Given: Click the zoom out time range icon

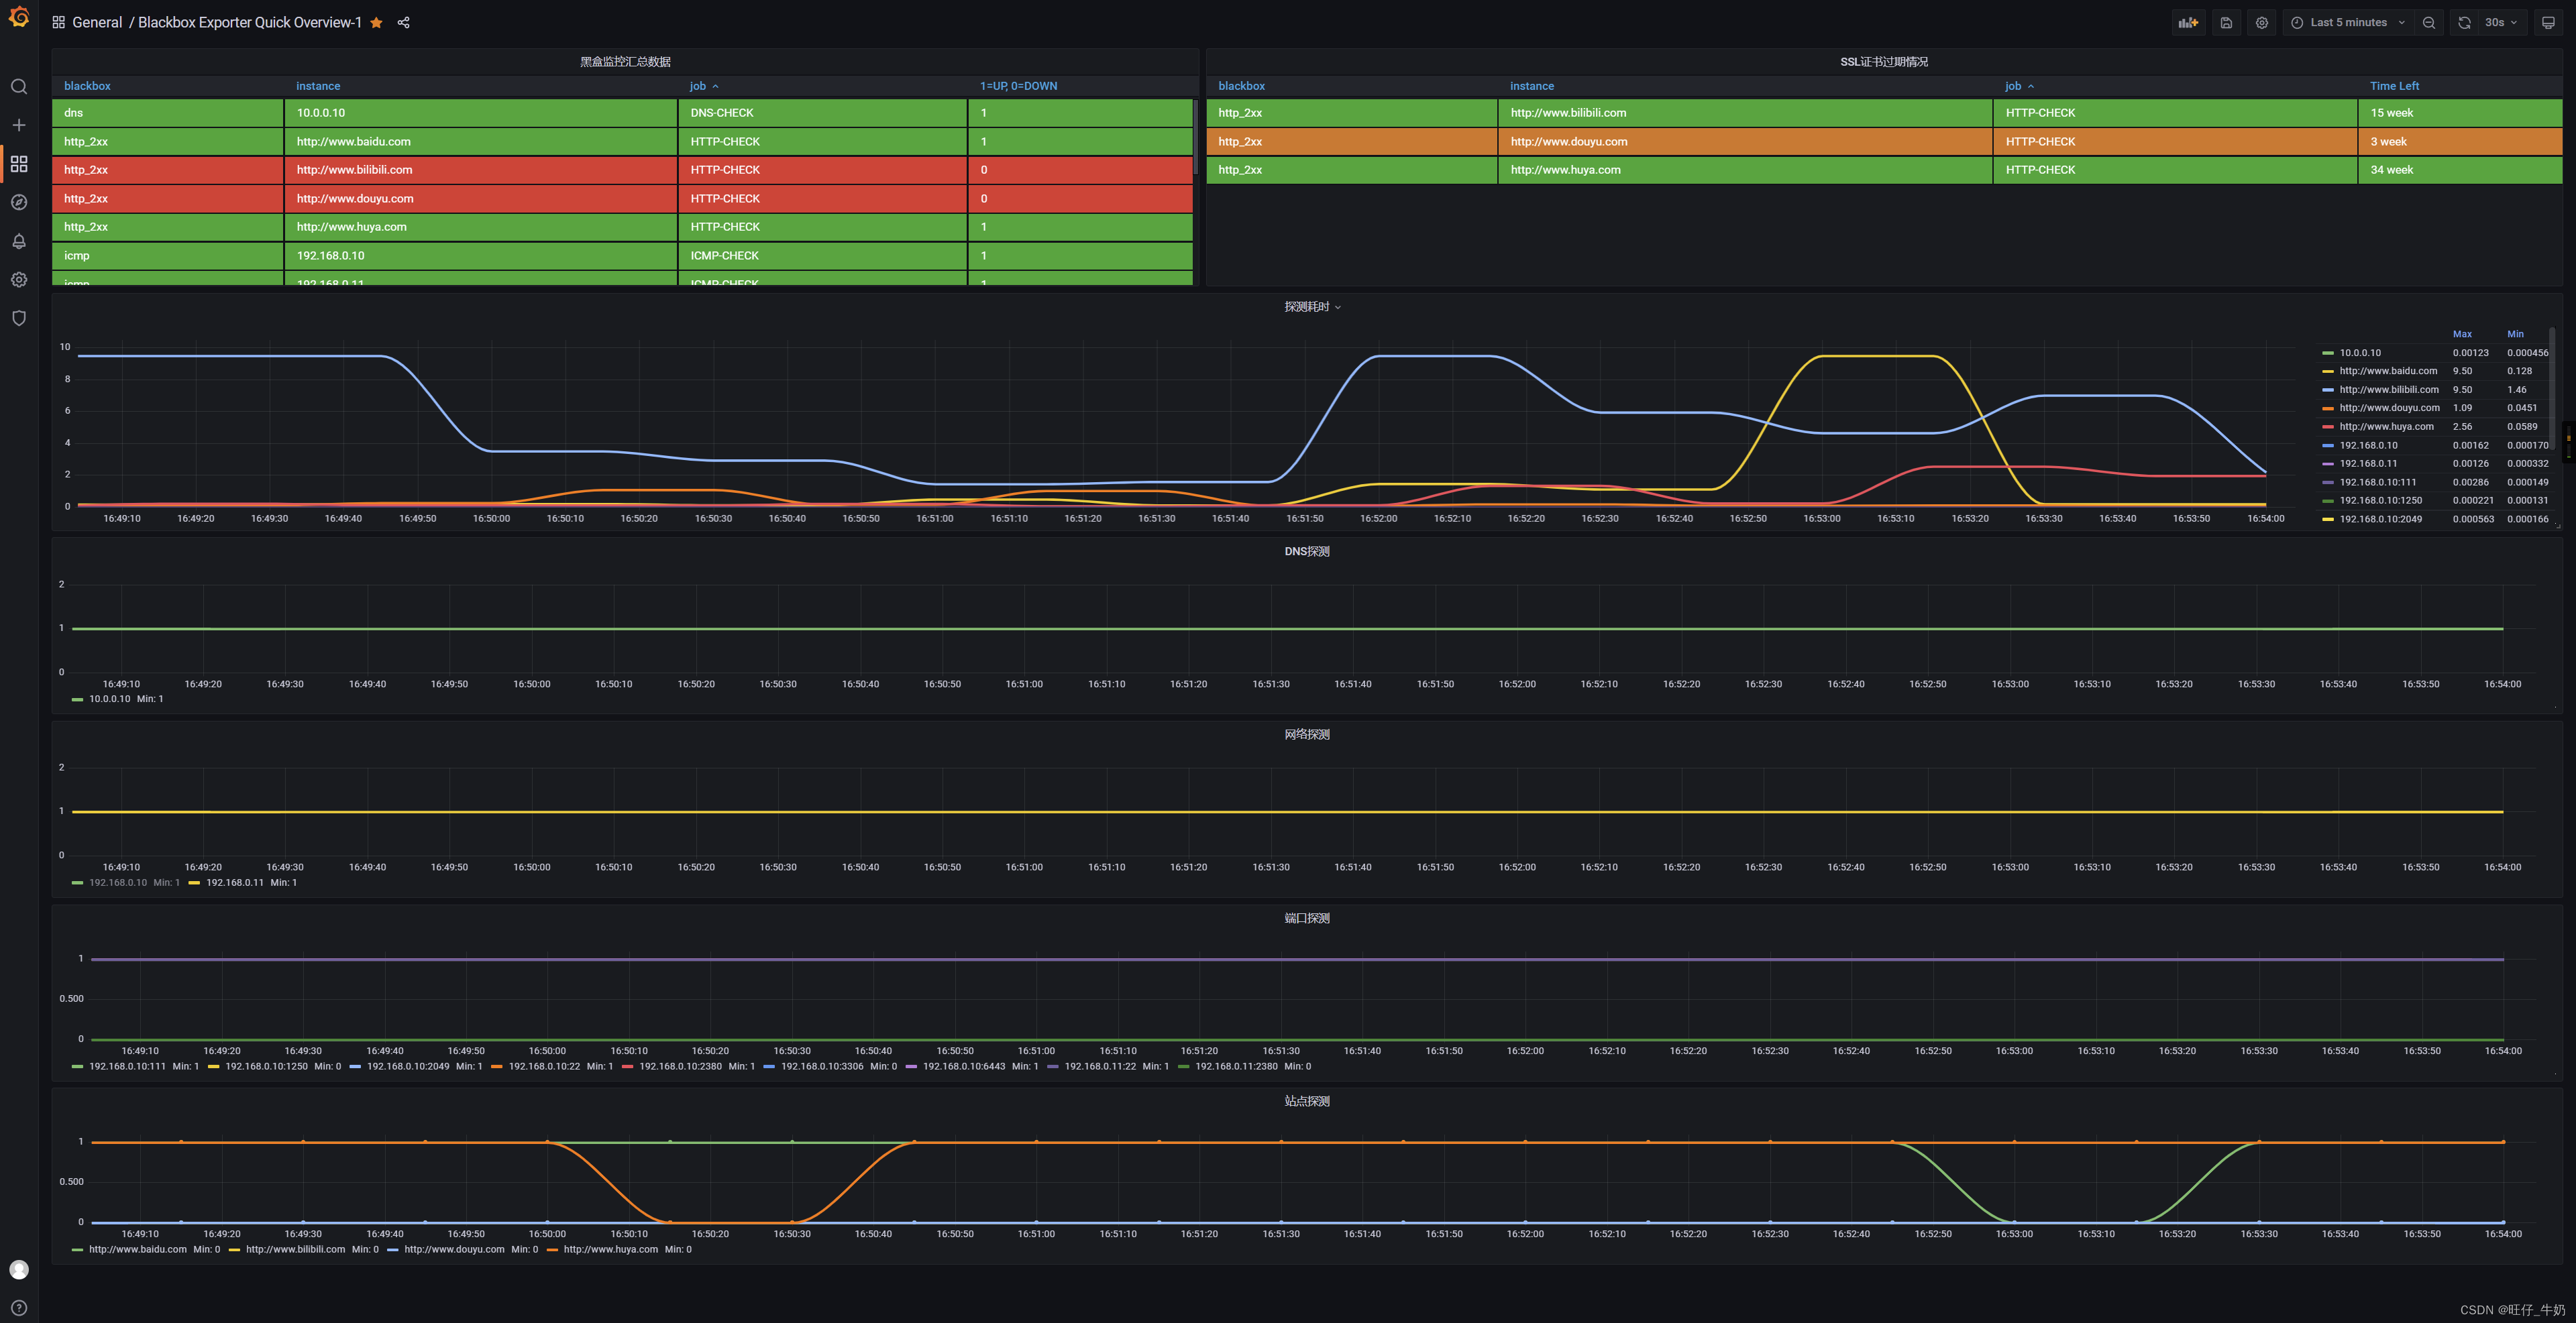Looking at the screenshot, I should pos(2429,23).
